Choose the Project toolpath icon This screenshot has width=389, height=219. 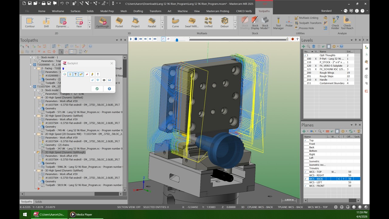pos(136,23)
